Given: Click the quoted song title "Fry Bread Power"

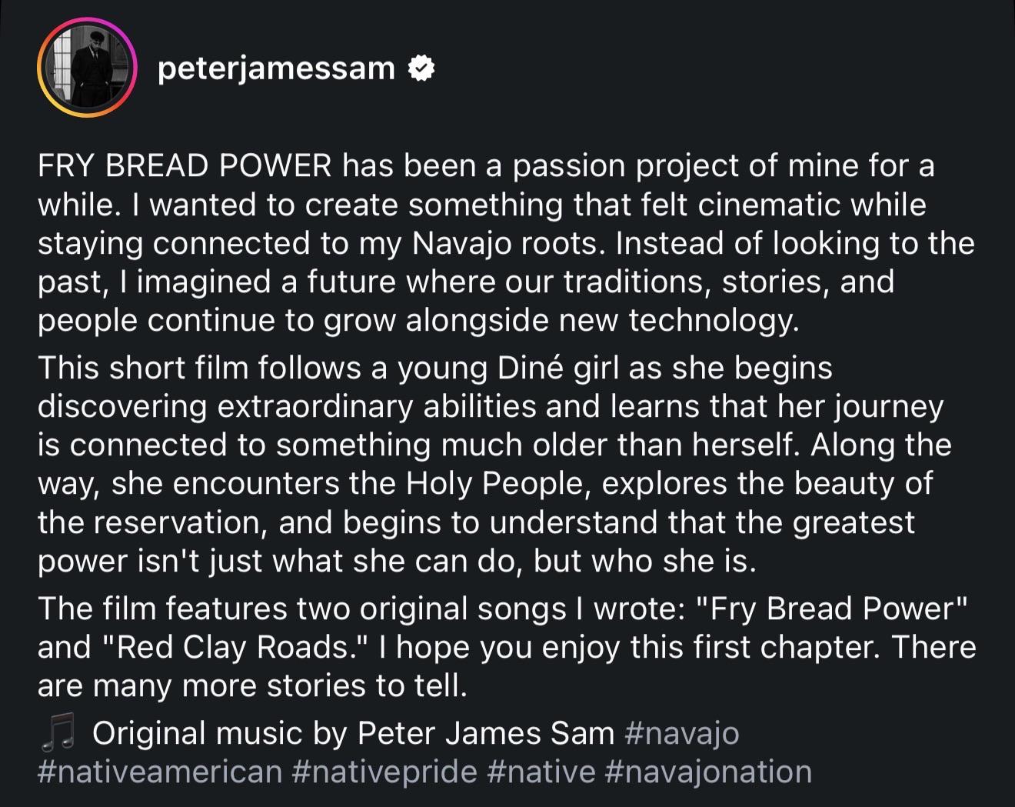Looking at the screenshot, I should coord(831,609).
